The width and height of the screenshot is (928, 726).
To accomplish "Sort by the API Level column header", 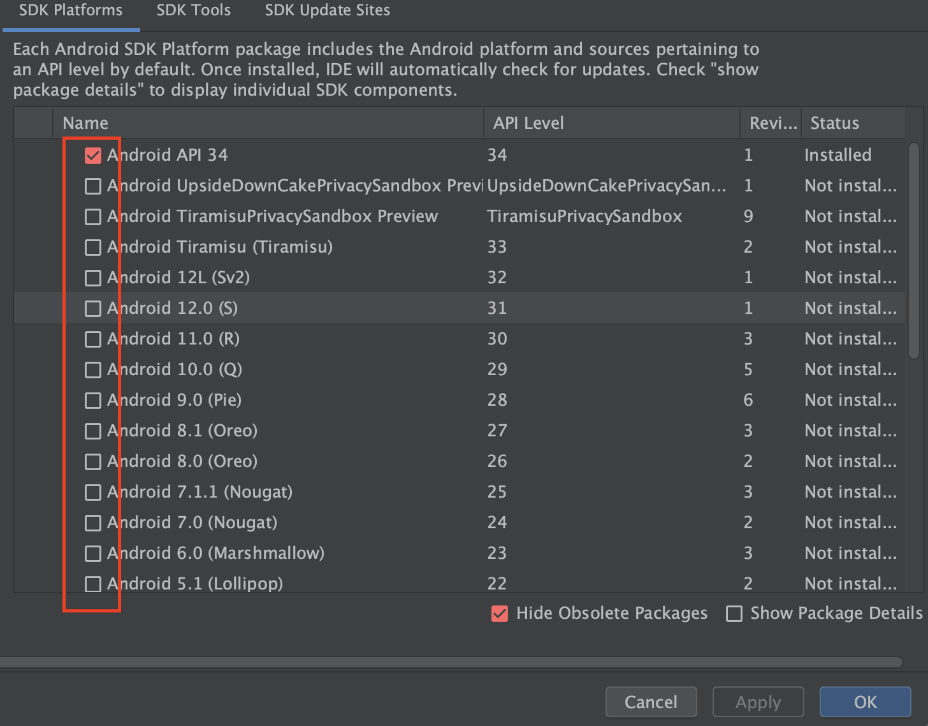I will click(612, 123).
